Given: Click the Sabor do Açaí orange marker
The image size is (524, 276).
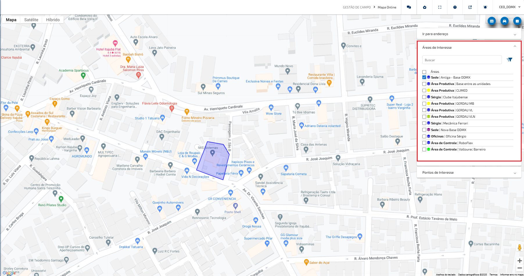Looking at the screenshot, I should pyautogui.click(x=306, y=262).
